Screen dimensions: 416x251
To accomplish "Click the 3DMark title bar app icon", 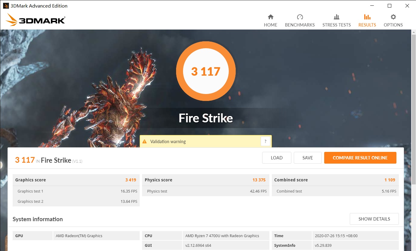I will [6, 6].
